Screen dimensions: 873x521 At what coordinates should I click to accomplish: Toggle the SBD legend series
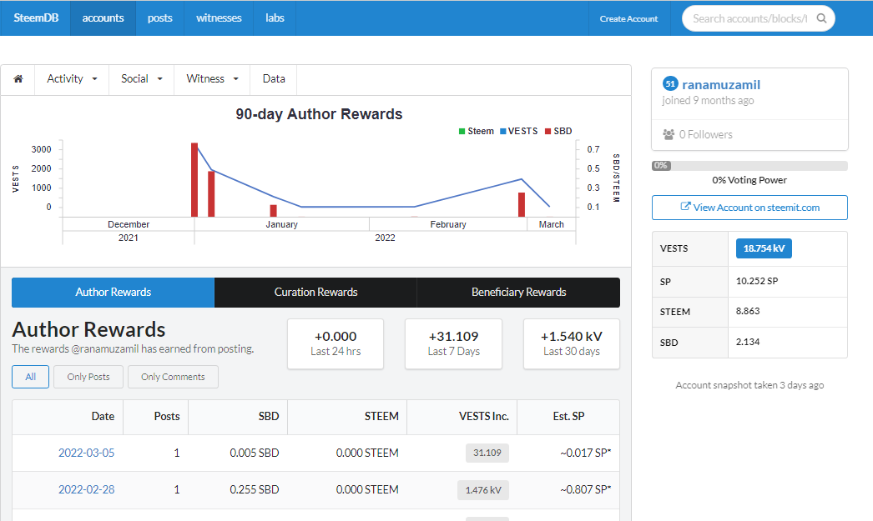pyautogui.click(x=558, y=131)
